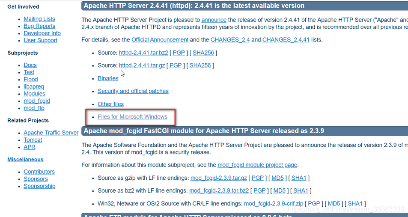Follow the announce link in the paragraph
Image resolution: width=408 pixels, height=217 pixels.
(214, 20)
